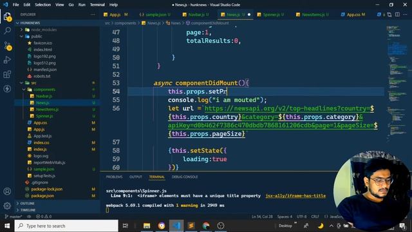Viewport: 412px width, 232px height.
Task: Click the newsapi.org URL in line 56
Action: (273, 121)
